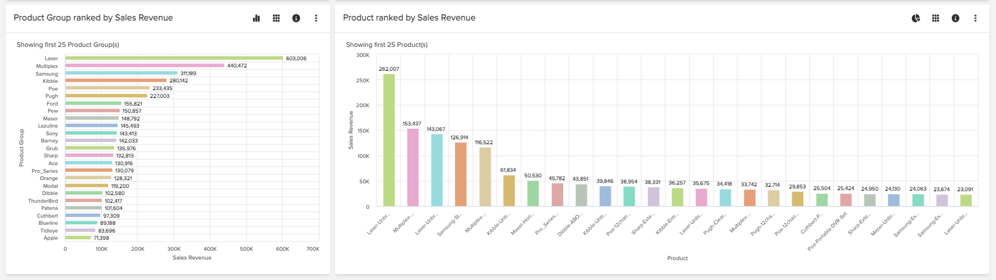Click 'Showing first 25 Product(s)' text

(386, 45)
